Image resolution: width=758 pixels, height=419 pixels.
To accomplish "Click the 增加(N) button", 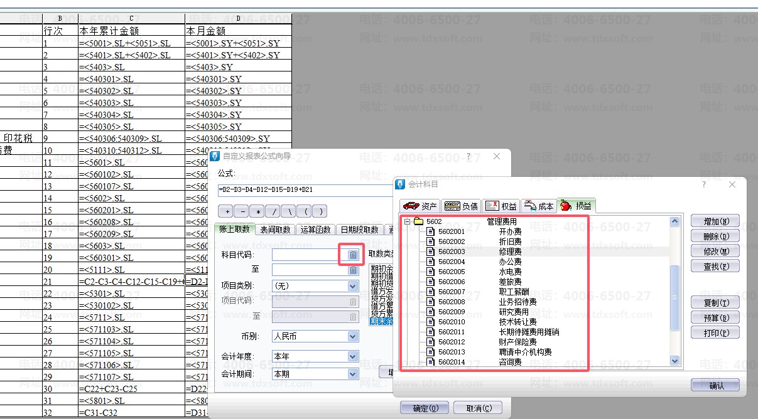I will 715,221.
